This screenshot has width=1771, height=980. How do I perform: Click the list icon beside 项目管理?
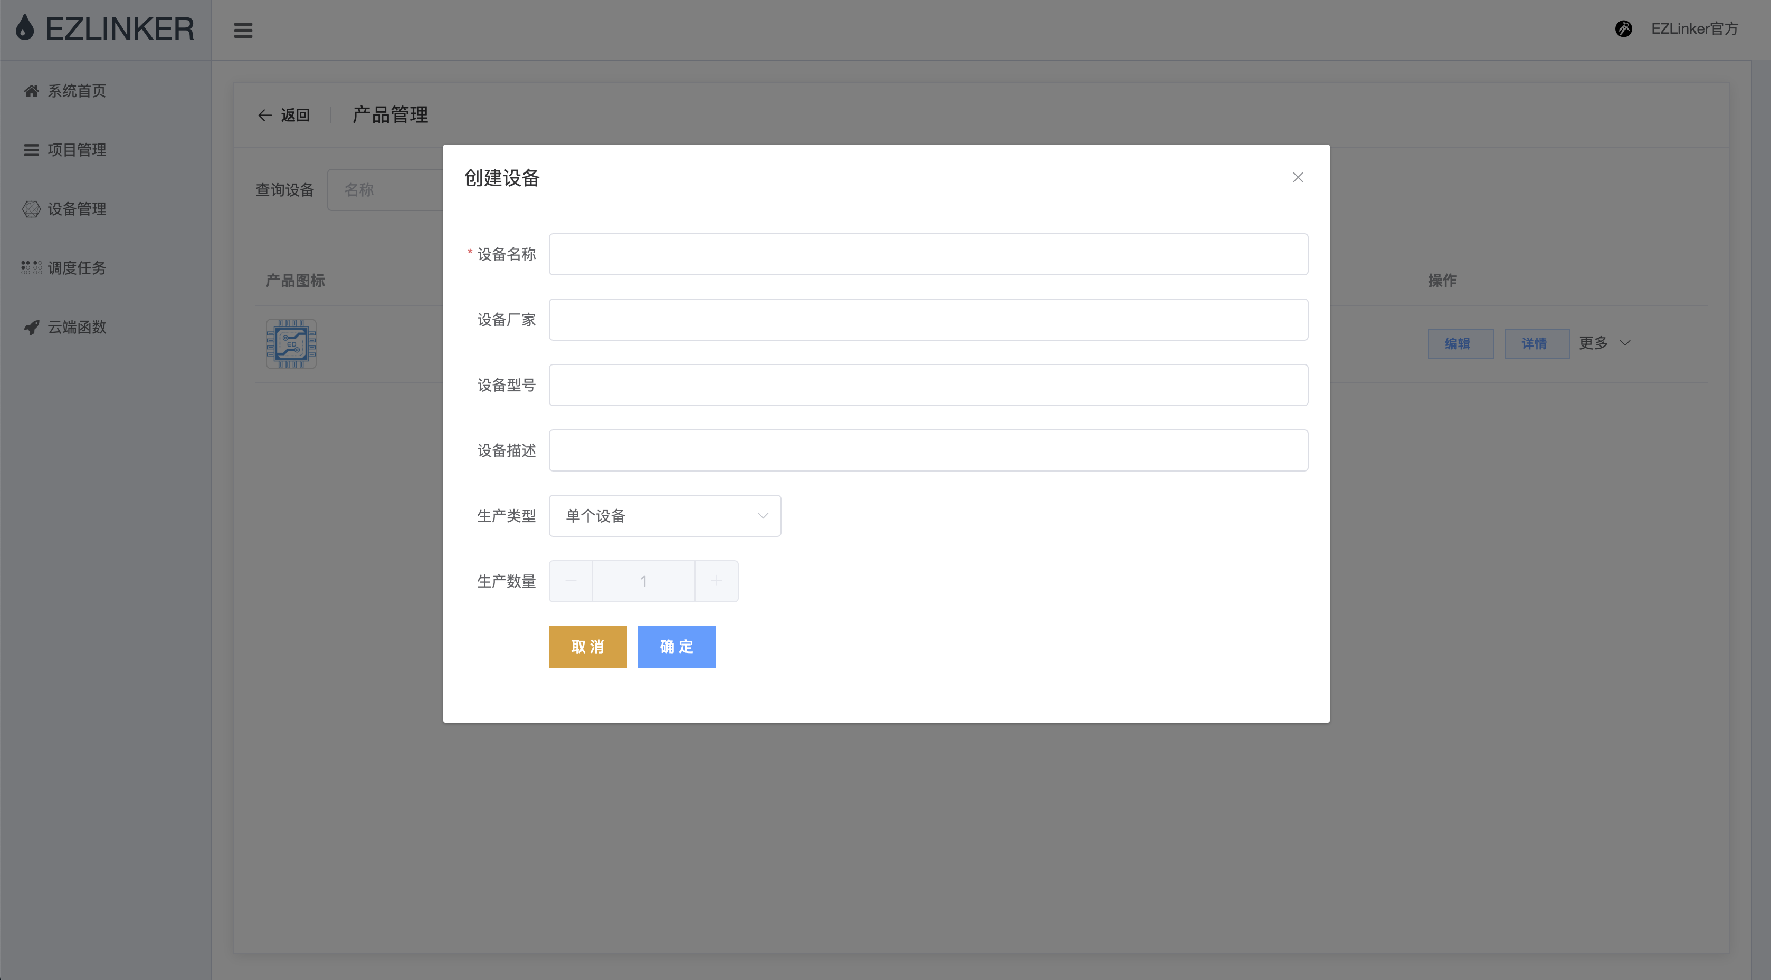coord(31,150)
